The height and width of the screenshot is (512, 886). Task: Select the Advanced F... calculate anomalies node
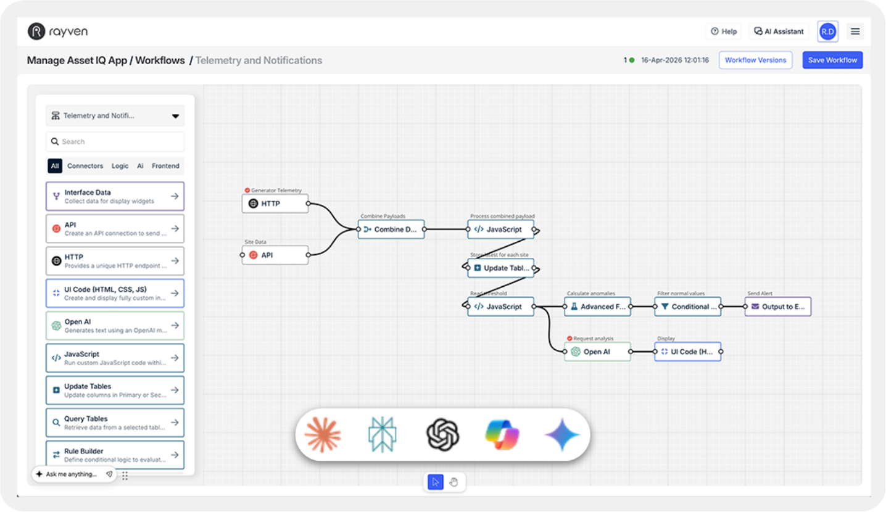[x=598, y=307]
